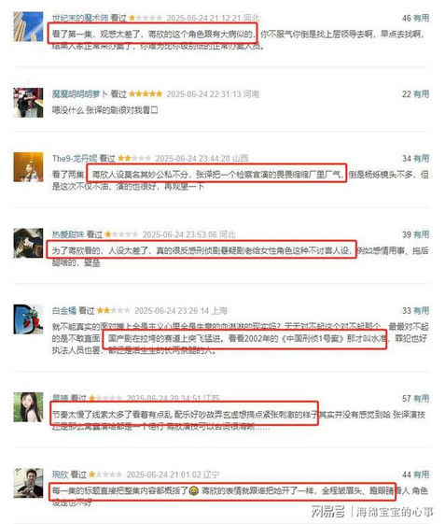Open the avatar next to 魔魔胡胡胡萝卜

(28, 103)
